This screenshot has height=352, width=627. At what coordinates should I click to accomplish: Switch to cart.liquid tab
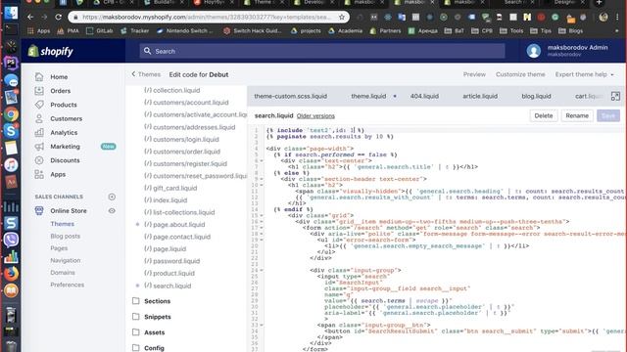[x=589, y=96]
